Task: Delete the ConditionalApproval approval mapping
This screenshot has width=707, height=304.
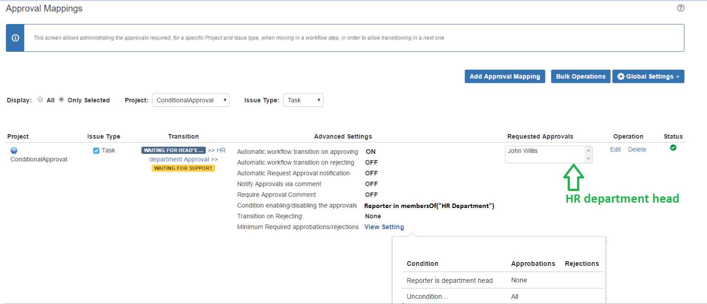Action: 637,150
